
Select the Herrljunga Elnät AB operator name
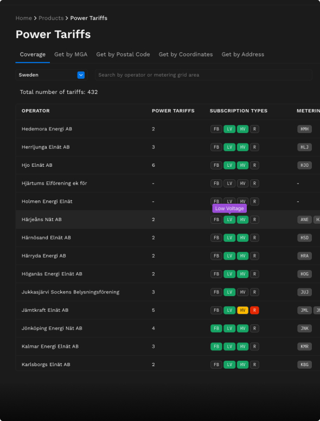coord(46,147)
